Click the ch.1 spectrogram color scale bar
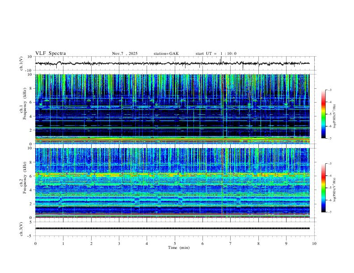 tap(323, 114)
